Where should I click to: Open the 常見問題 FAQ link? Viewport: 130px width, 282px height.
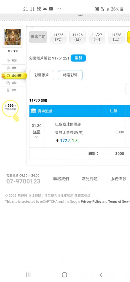[x=90, y=179]
